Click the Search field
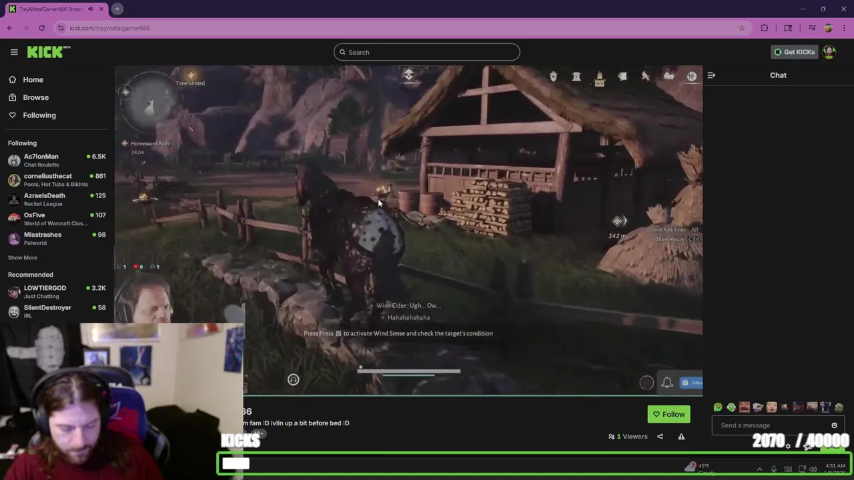Screen dimensions: 854x480 tap(427, 52)
